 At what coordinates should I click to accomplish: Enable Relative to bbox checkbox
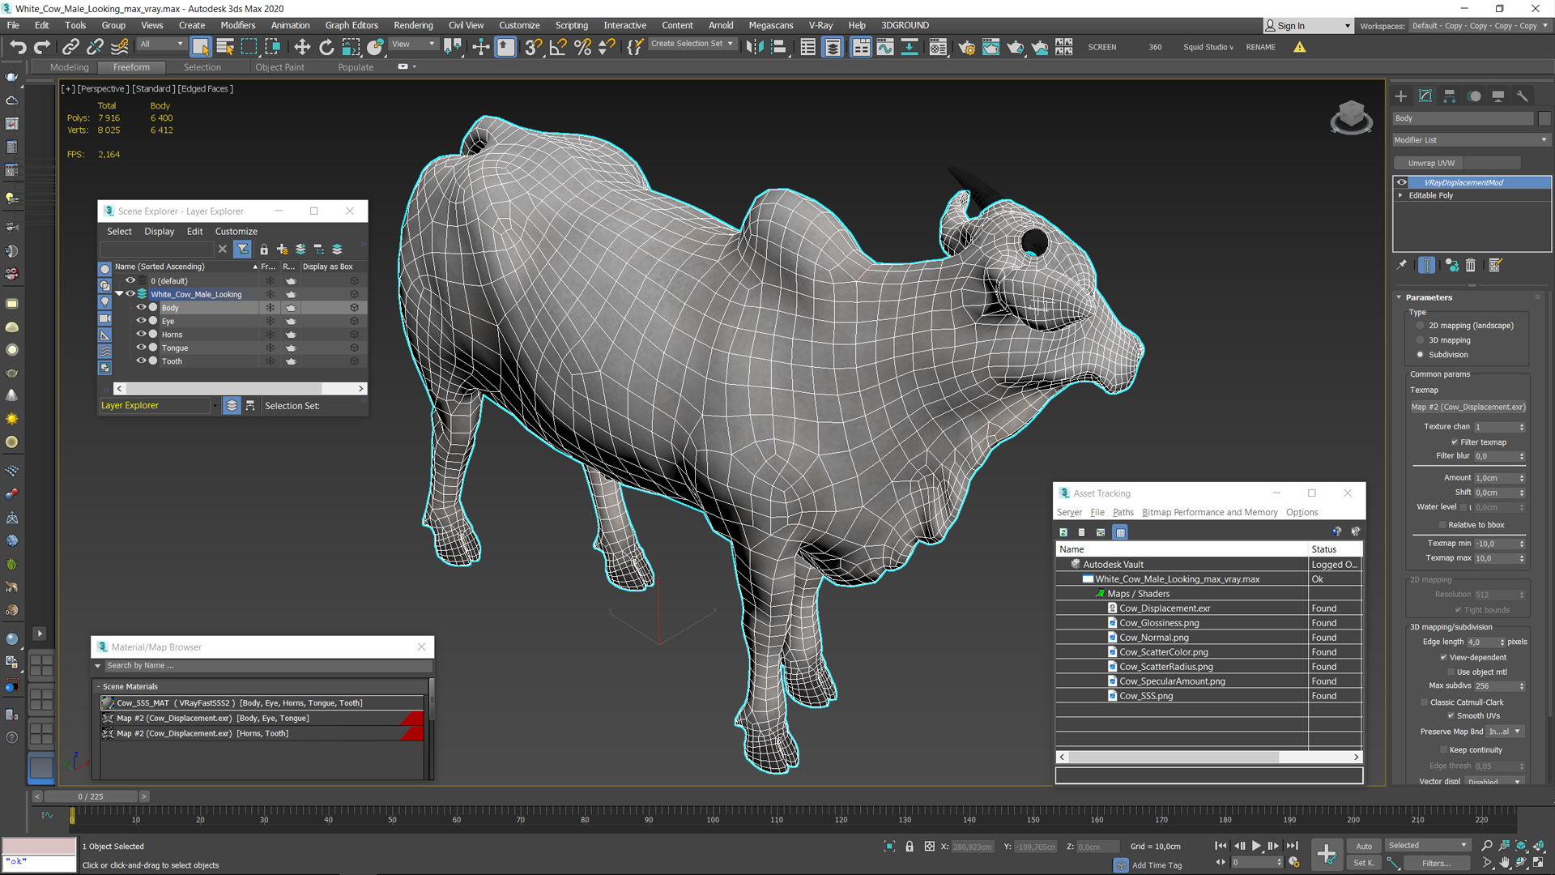point(1442,525)
